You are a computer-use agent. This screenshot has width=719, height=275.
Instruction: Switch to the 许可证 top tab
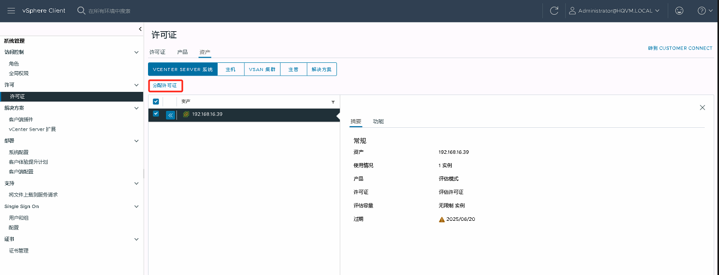[157, 52]
